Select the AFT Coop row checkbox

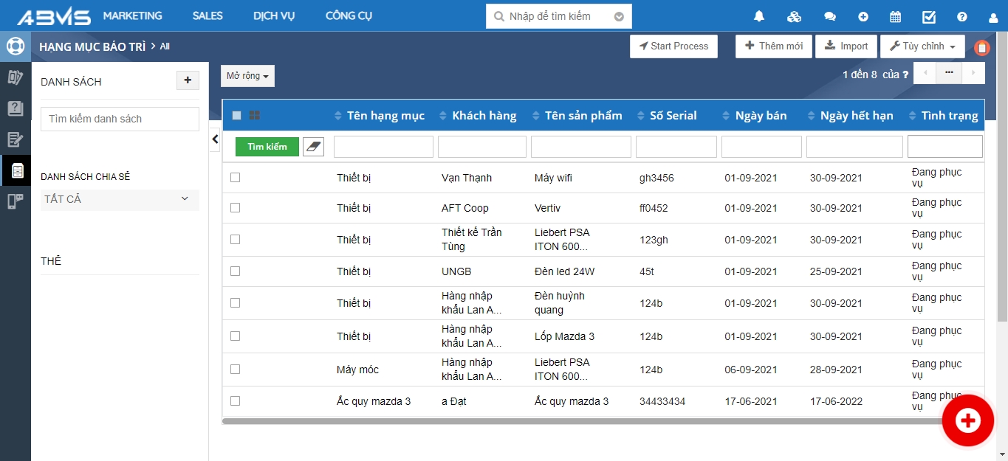(236, 207)
